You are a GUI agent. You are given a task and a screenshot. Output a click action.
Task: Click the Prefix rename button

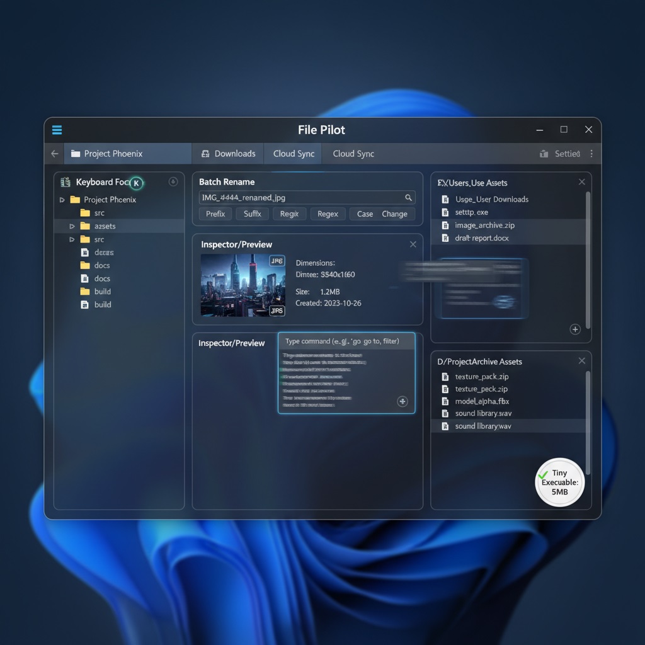[215, 214]
